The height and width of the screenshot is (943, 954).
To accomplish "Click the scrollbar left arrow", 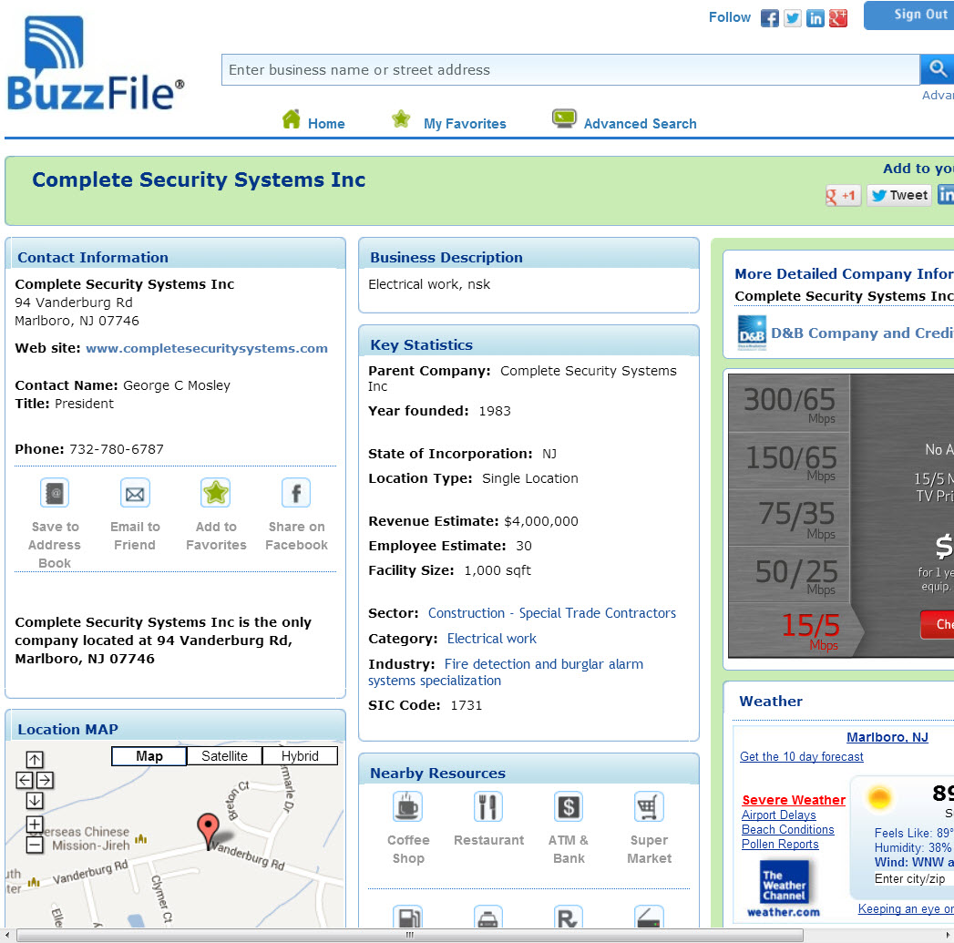I will 6,935.
